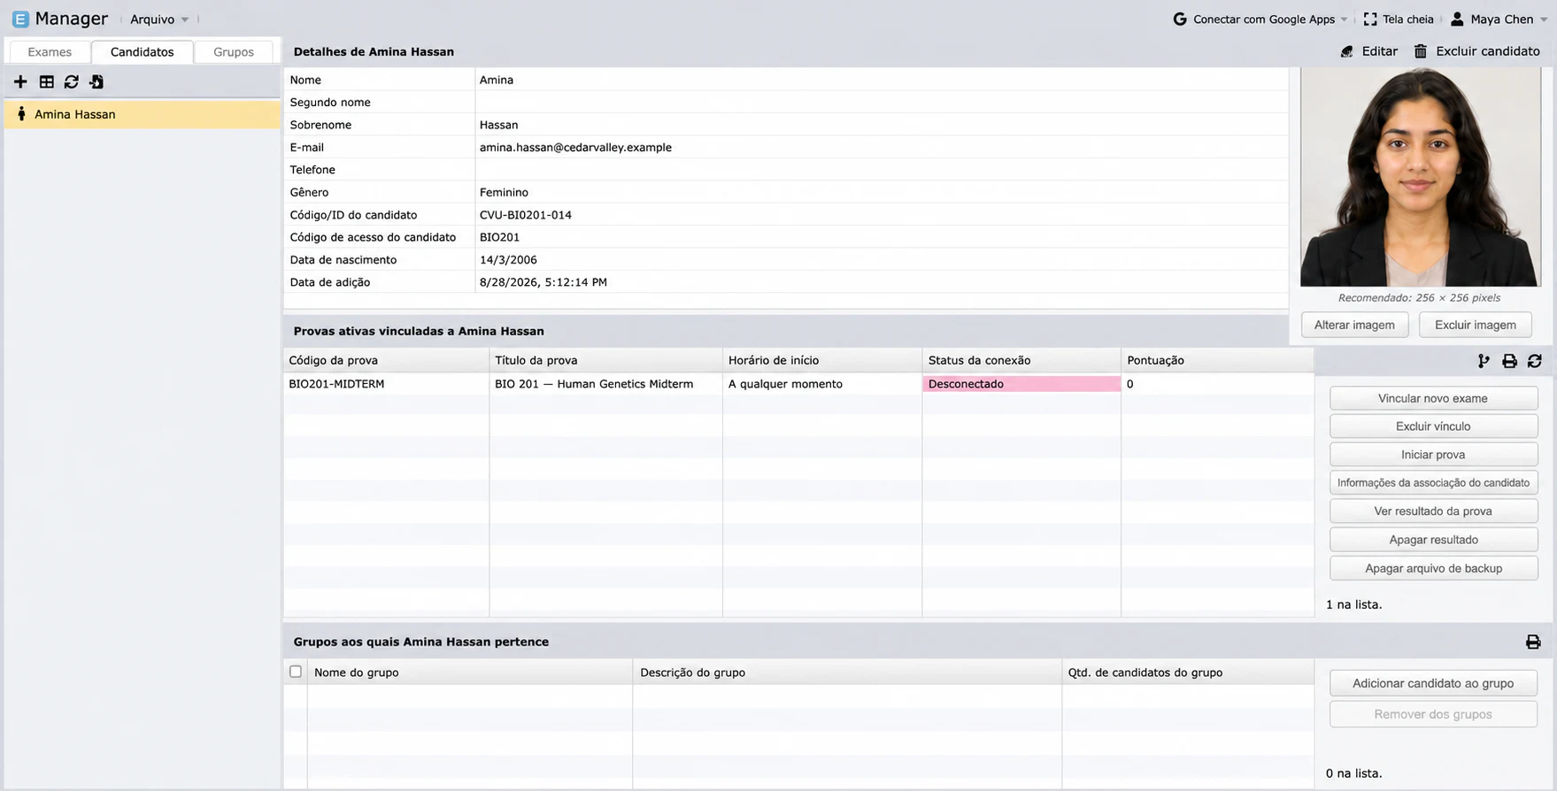Image resolution: width=1557 pixels, height=791 pixels.
Task: Click the E Manager app logo
Action: 20,19
